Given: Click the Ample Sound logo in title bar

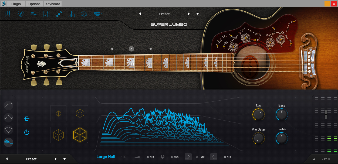Looking at the screenshot, I should click(4, 4).
